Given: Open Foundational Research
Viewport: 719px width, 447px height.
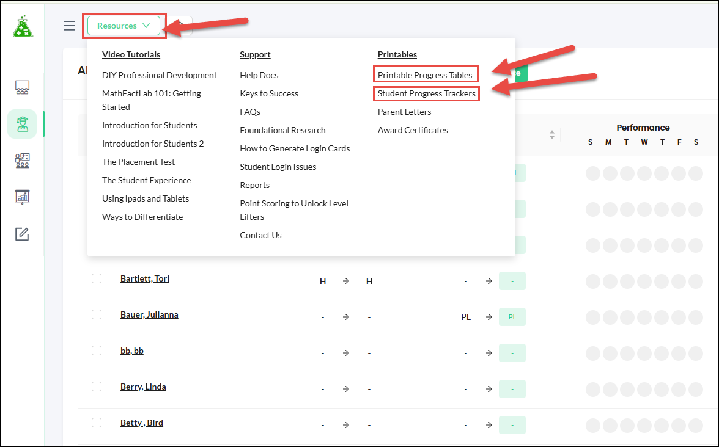Looking at the screenshot, I should 282,130.
